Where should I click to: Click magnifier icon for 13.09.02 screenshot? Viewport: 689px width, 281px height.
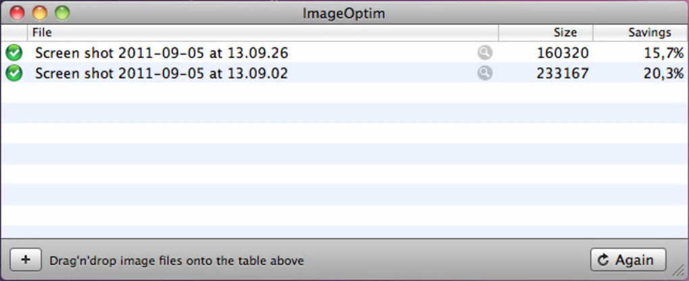484,73
